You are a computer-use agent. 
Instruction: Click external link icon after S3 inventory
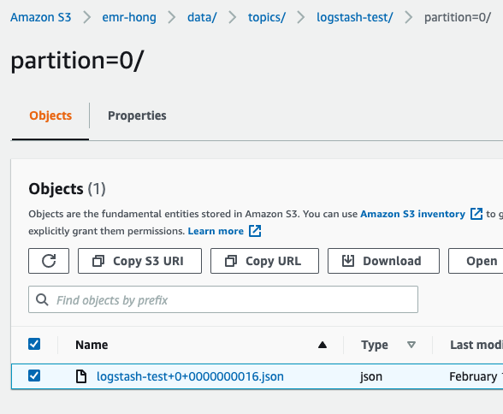476,214
